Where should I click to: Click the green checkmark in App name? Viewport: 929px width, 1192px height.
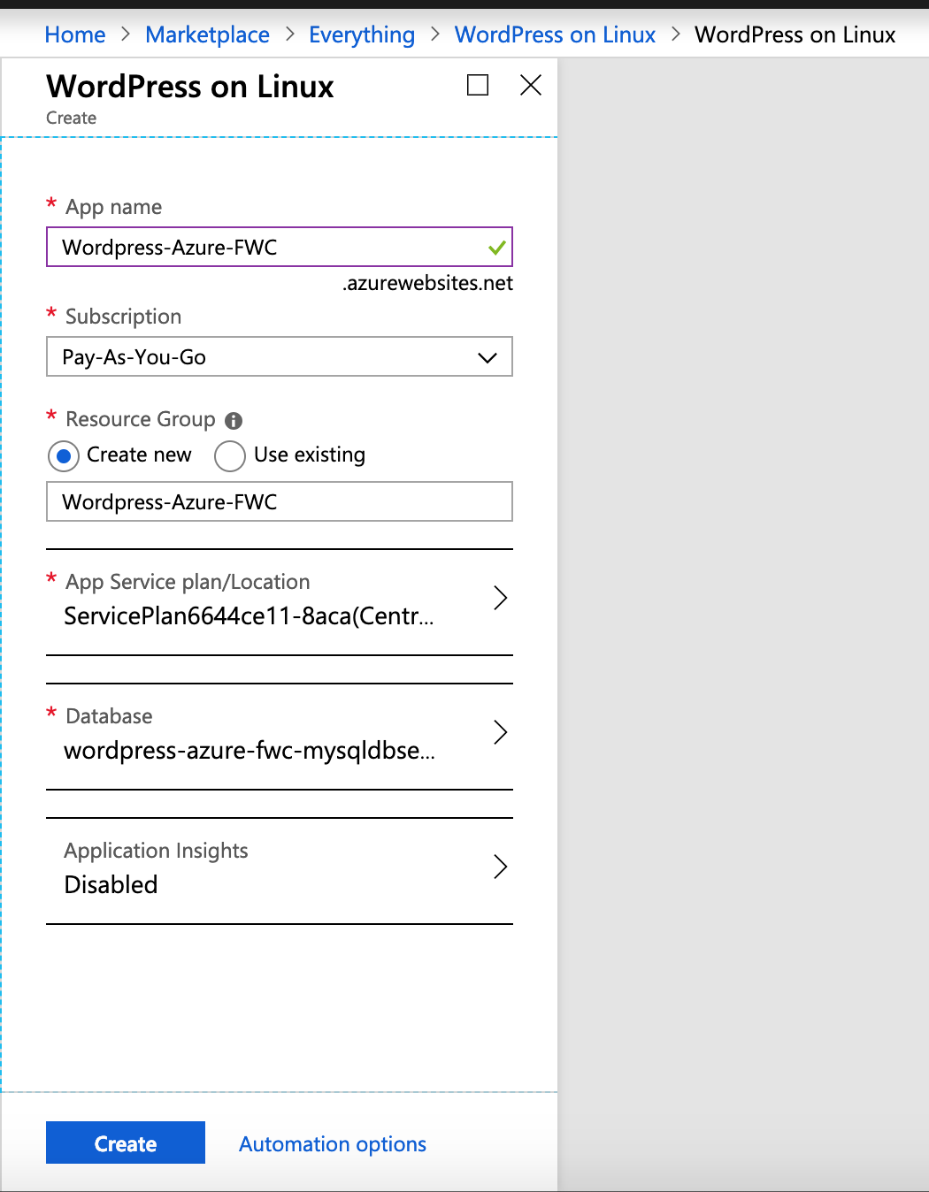pyautogui.click(x=497, y=248)
